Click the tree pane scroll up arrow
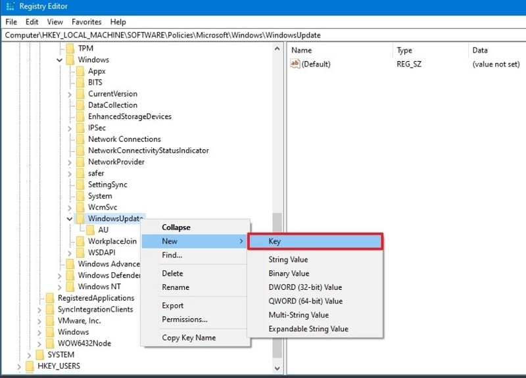 point(277,49)
